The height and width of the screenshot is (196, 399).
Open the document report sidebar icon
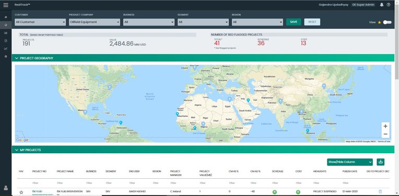click(x=6, y=41)
